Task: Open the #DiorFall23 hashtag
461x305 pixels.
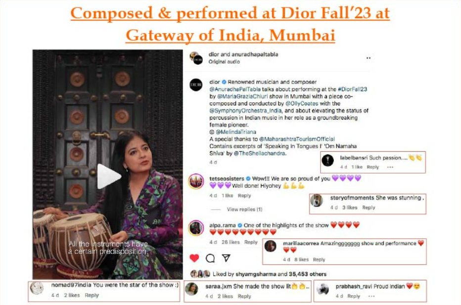Action: [x=352, y=89]
